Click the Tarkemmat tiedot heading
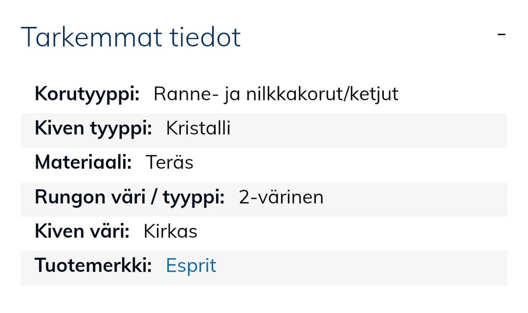 (x=131, y=37)
